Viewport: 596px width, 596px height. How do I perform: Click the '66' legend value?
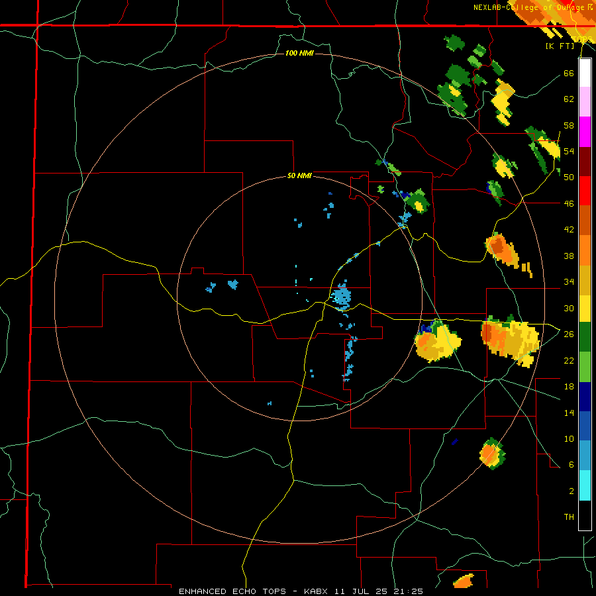pos(569,73)
